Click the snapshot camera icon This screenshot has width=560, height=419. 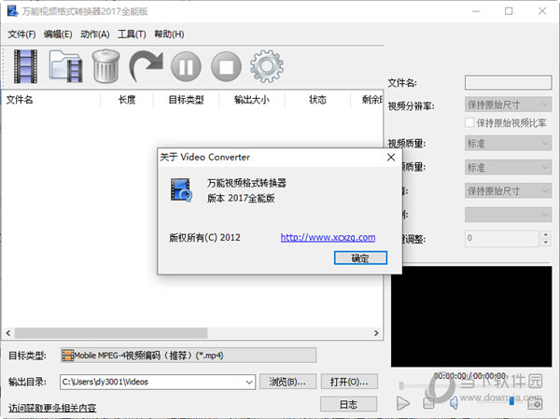pos(535,404)
